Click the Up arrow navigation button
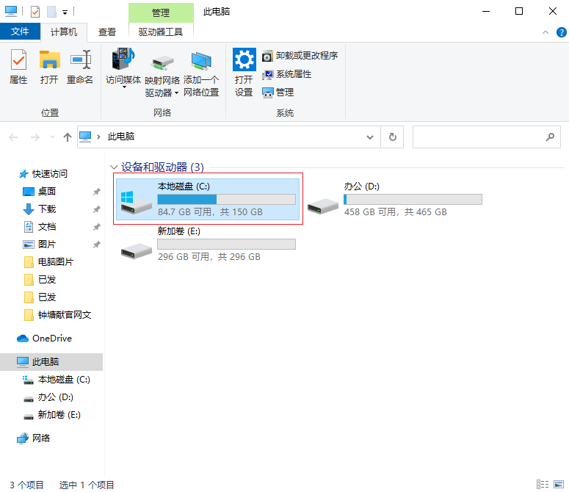Image resolution: width=569 pixels, height=492 pixels. tap(68, 137)
